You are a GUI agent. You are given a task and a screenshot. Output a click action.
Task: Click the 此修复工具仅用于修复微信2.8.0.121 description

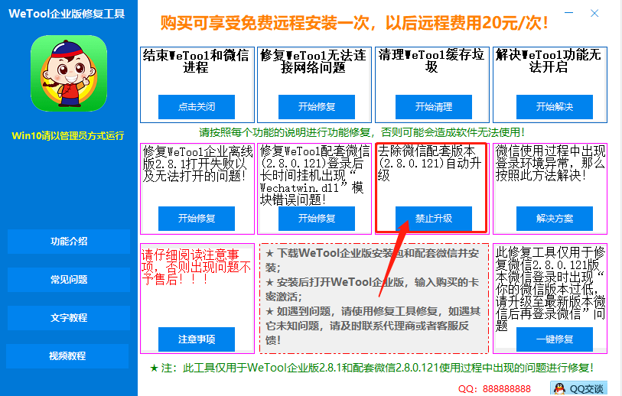[x=550, y=288]
